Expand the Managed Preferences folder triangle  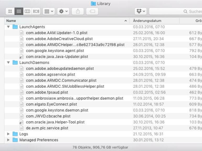click(8, 140)
